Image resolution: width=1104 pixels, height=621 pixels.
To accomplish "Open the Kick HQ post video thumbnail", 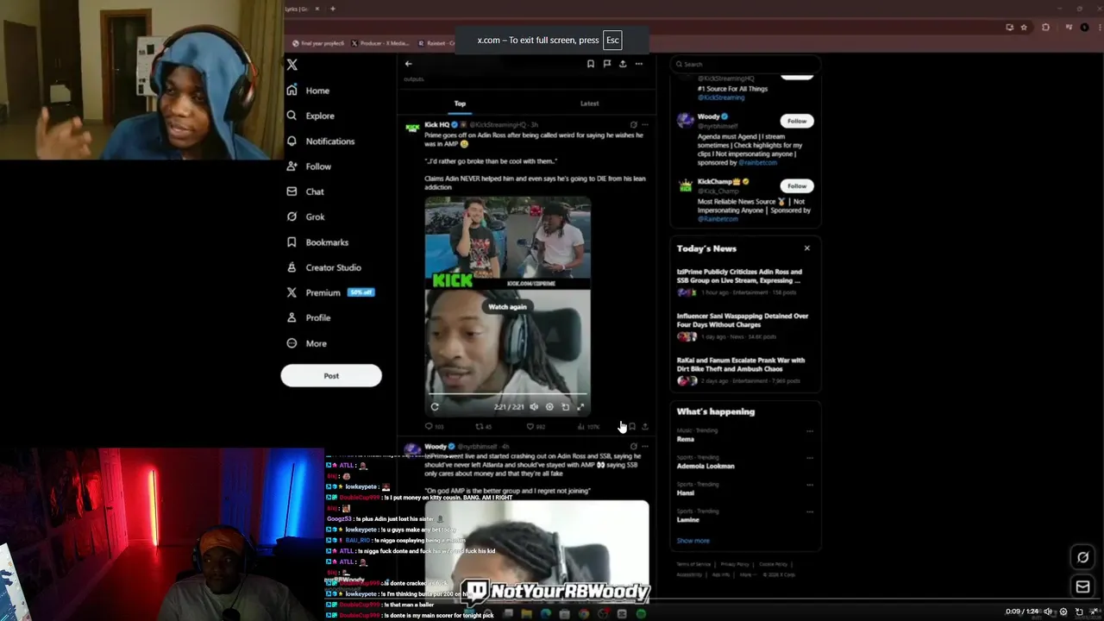I will coord(507,307).
